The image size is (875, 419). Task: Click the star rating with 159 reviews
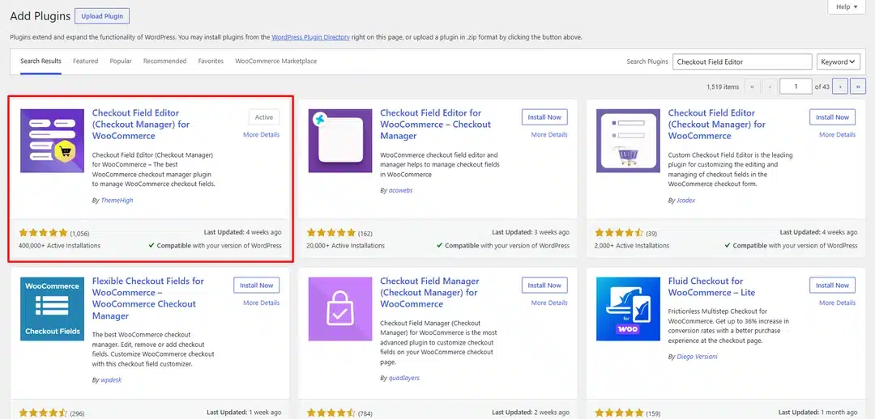click(619, 413)
